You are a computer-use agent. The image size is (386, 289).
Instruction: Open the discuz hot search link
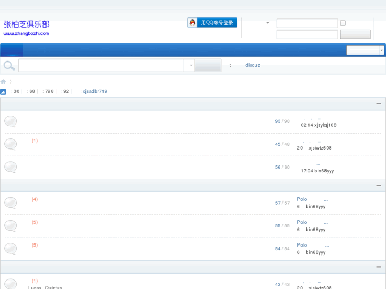(x=253, y=65)
